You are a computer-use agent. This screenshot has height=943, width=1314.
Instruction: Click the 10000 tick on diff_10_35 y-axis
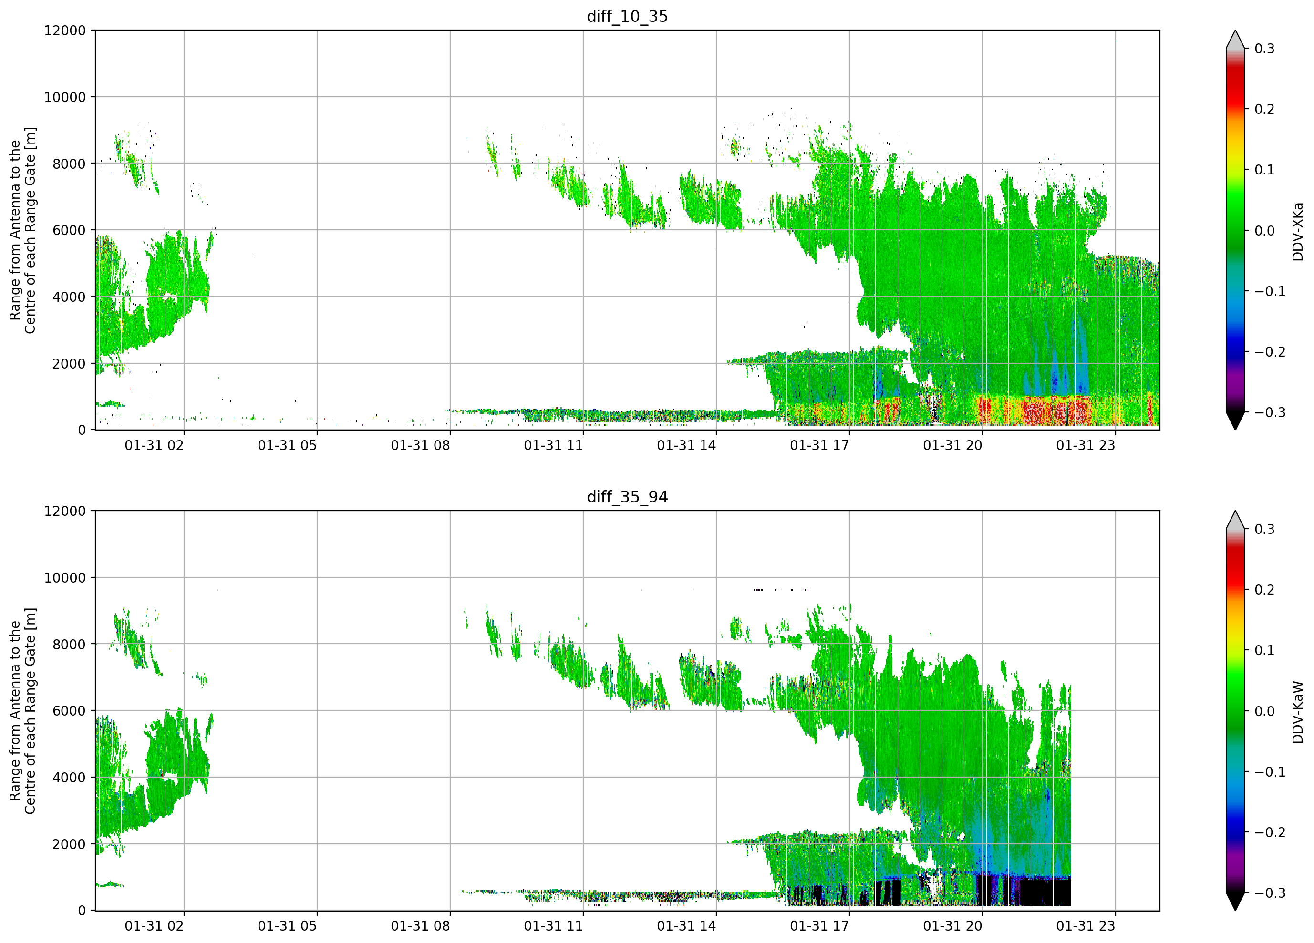pyautogui.click(x=65, y=97)
